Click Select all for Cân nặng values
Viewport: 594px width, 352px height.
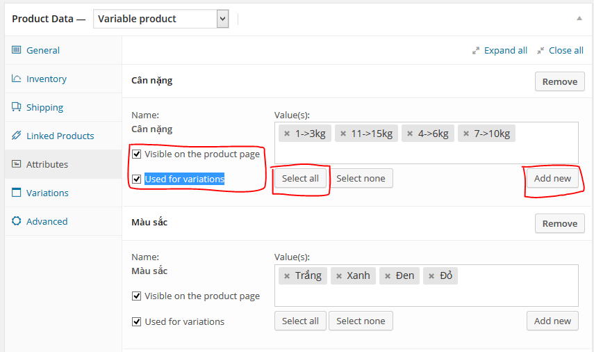[x=300, y=179]
